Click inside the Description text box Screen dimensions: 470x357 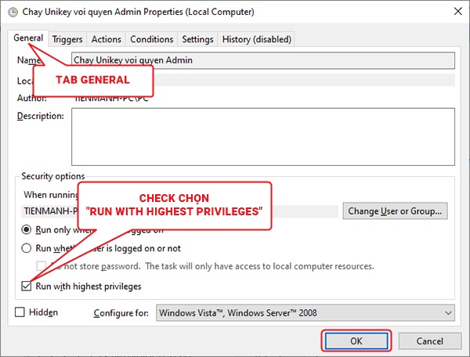[263, 136]
